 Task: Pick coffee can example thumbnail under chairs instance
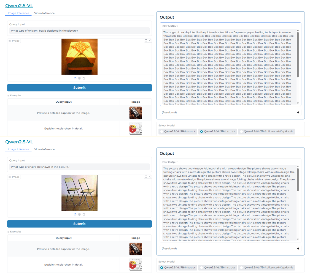136,249
